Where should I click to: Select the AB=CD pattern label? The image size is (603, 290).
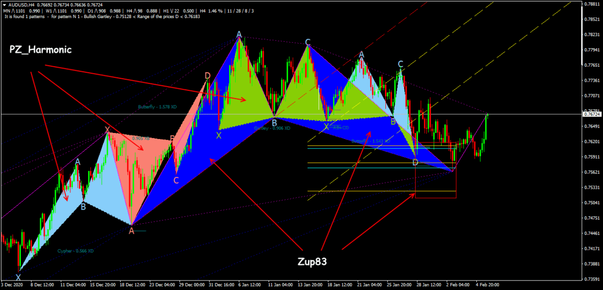point(341,127)
